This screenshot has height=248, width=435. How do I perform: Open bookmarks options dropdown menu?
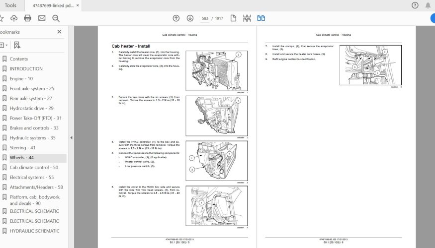(x=3, y=45)
